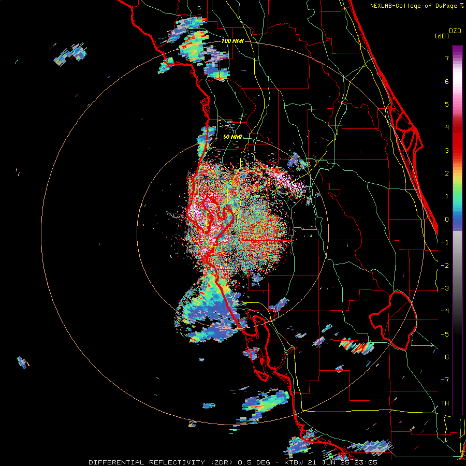This screenshot has width=466, height=466.
Task: Click the DZD legend title
Action: click(455, 31)
